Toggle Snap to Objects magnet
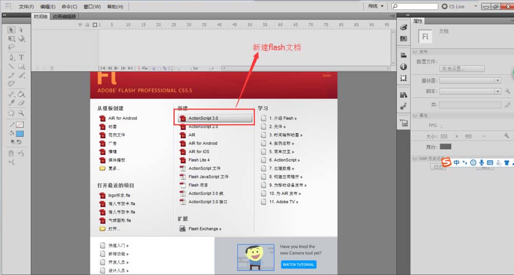Viewport: 514px width, 275px height. (x=11, y=153)
